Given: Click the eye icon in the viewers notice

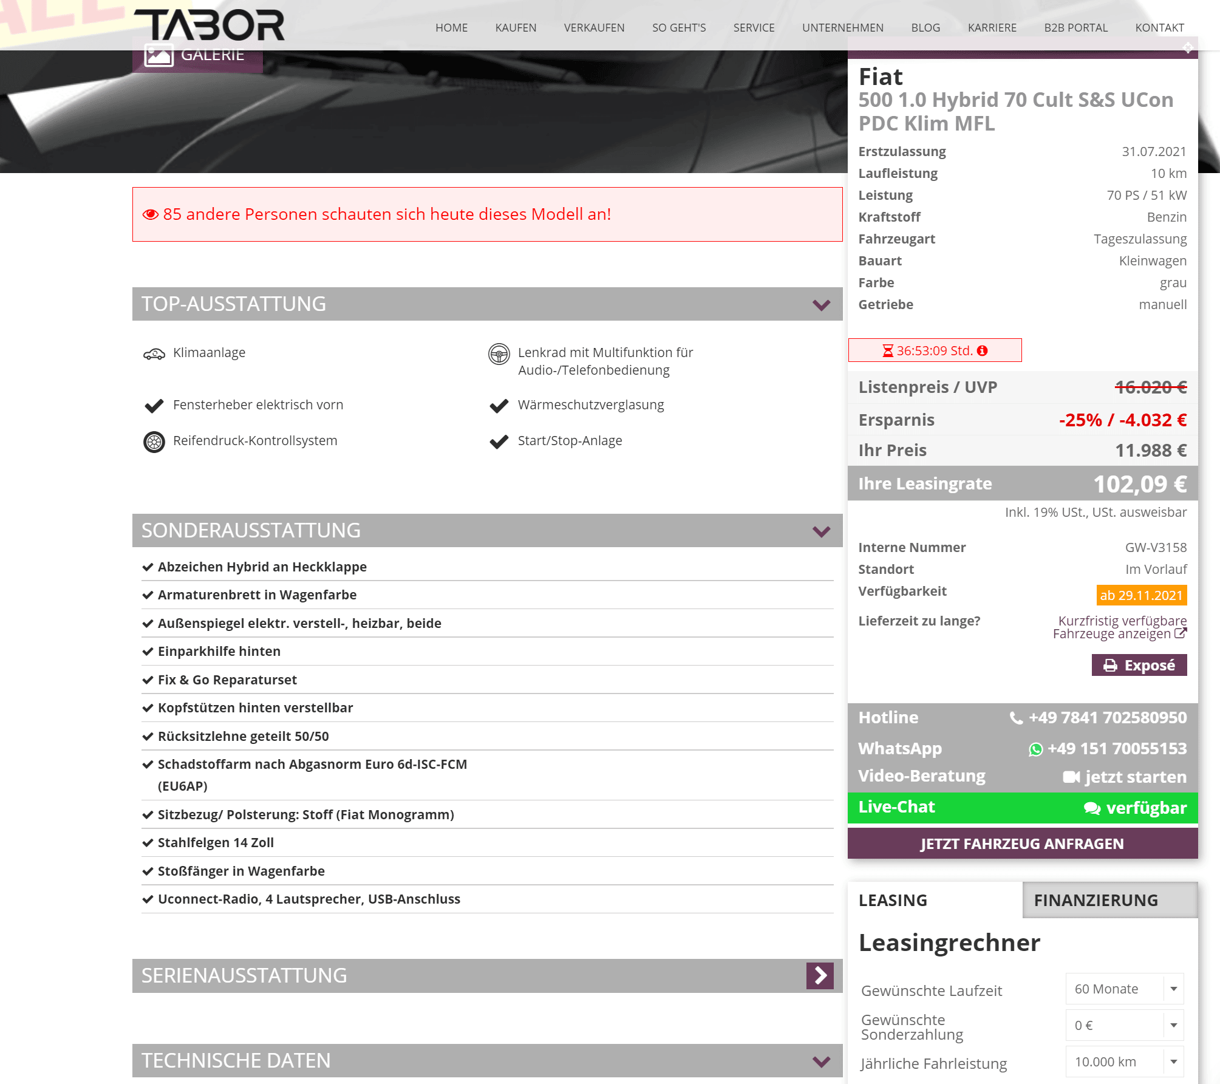Looking at the screenshot, I should tap(150, 214).
